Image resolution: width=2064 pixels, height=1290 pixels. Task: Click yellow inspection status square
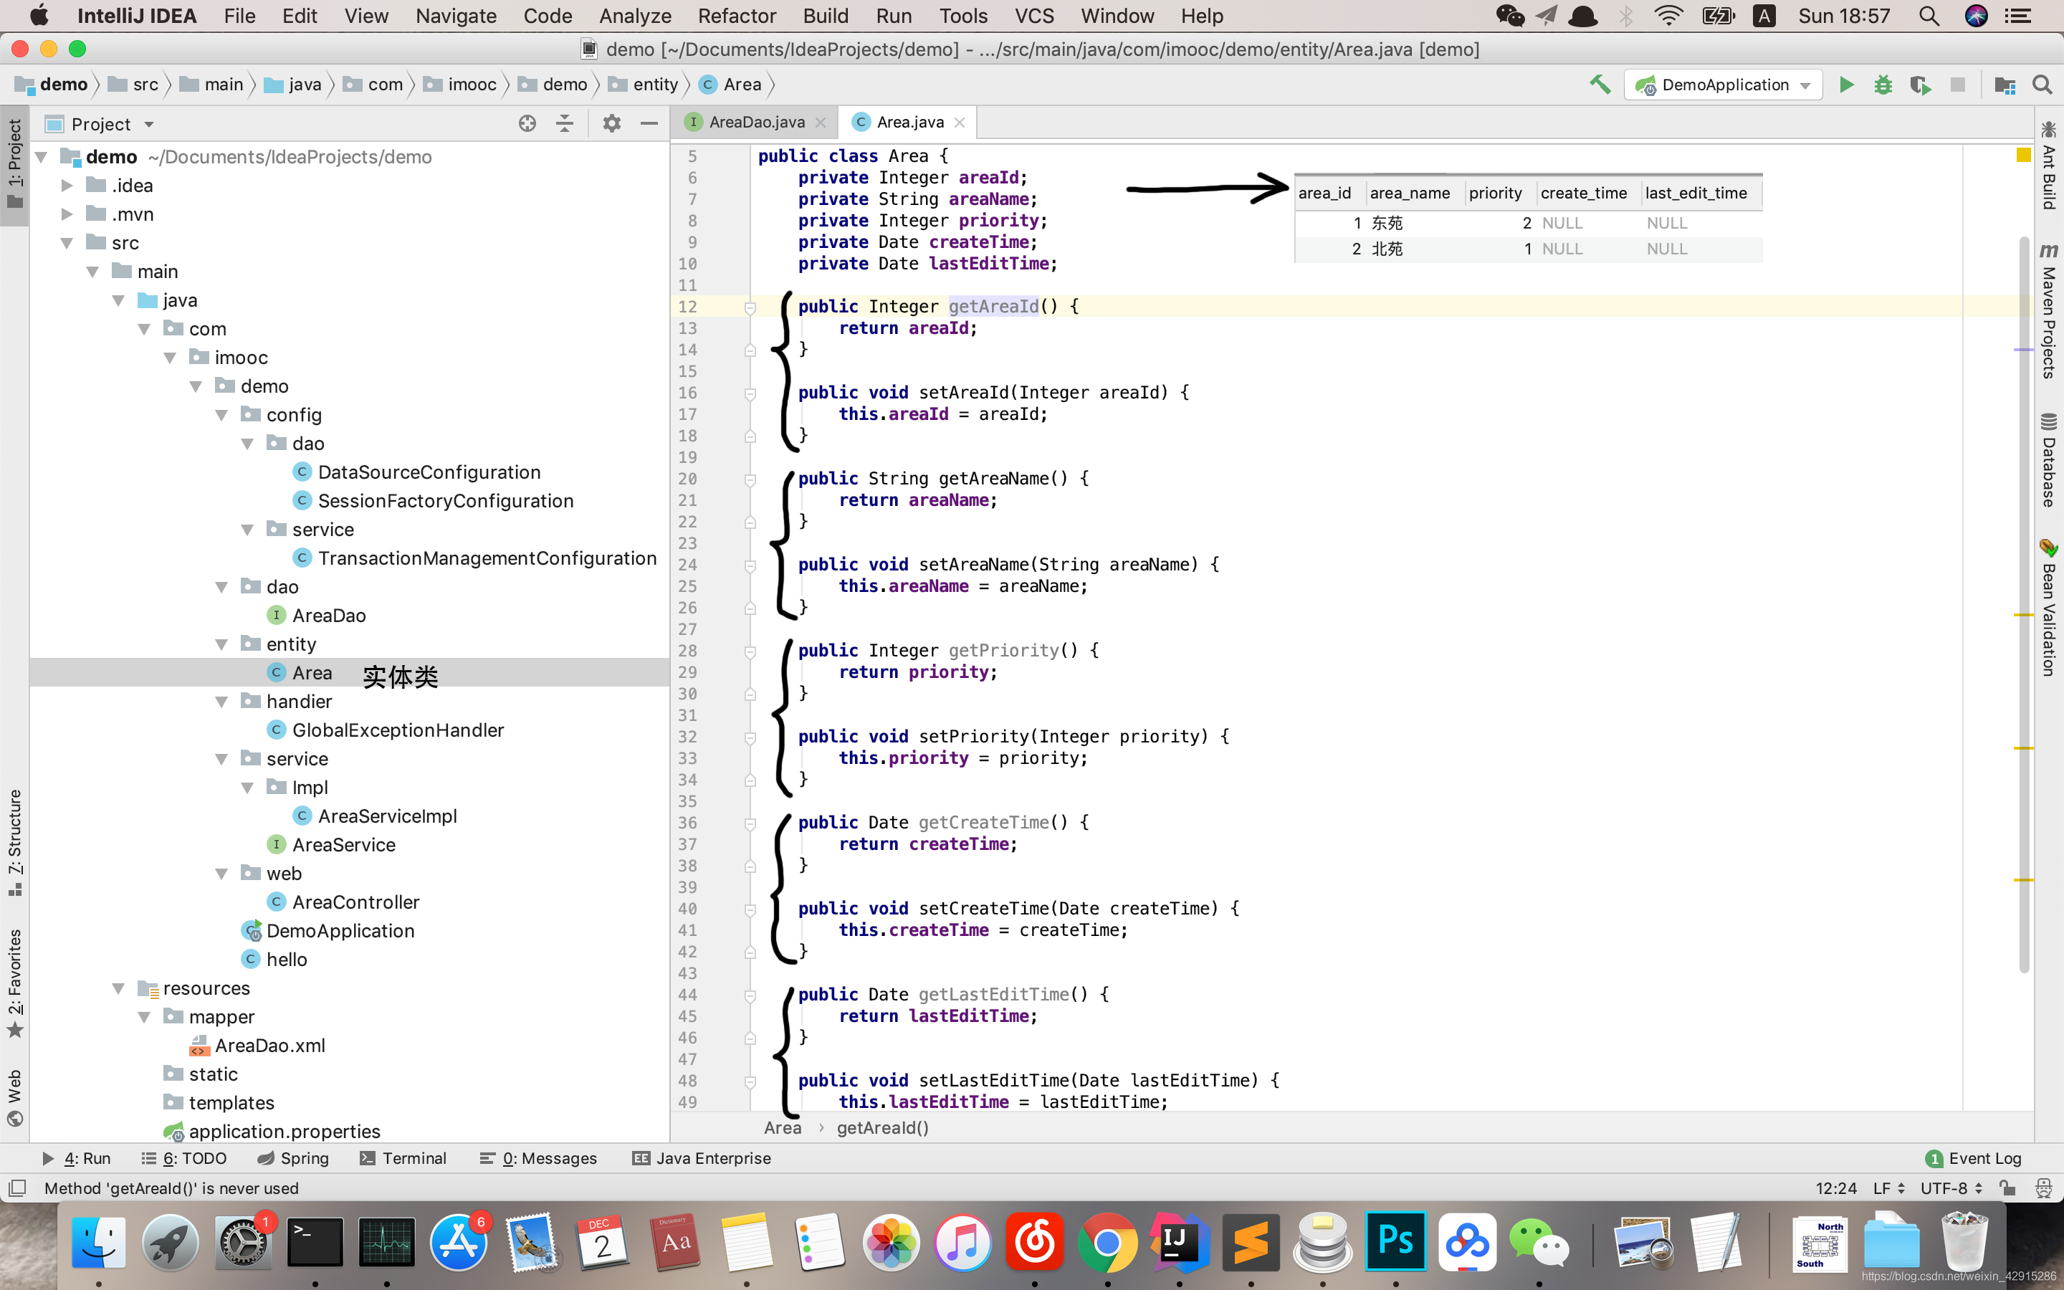(x=2023, y=154)
